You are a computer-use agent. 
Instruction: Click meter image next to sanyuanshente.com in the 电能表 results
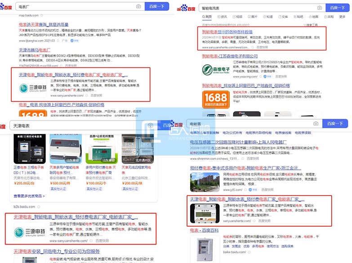tap(205, 214)
